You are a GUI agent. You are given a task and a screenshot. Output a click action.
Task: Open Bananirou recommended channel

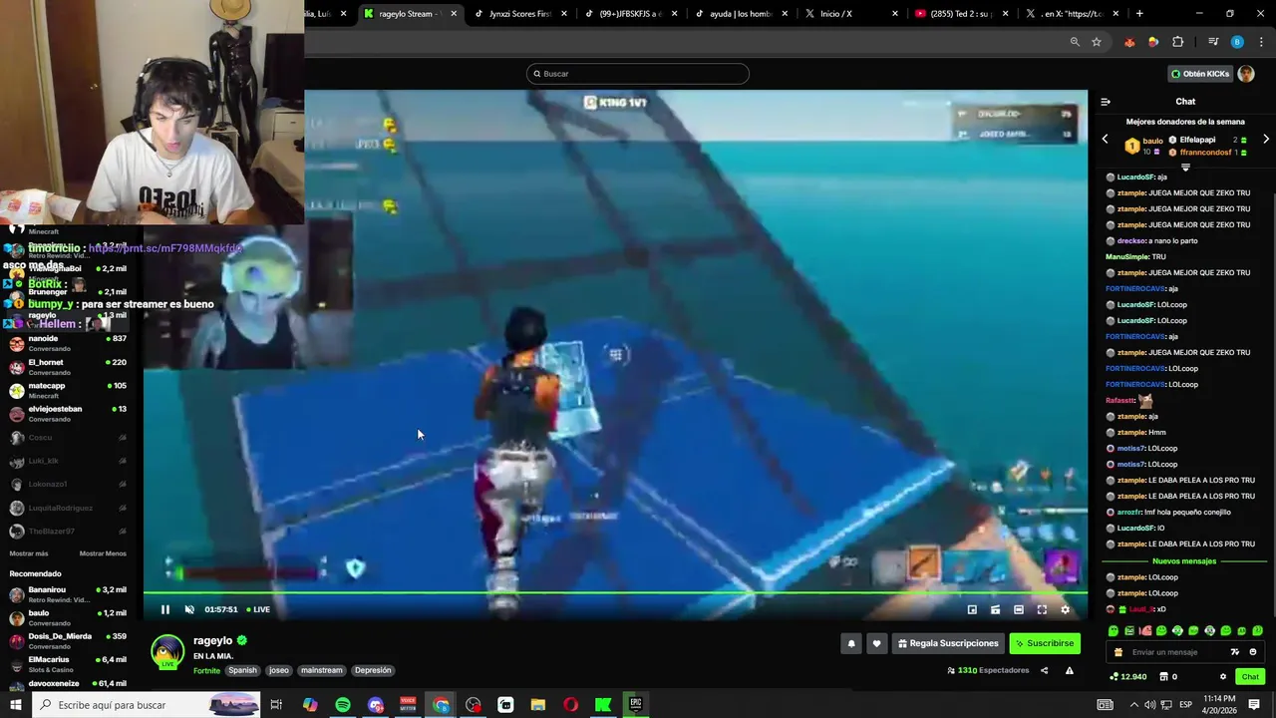[69, 594]
